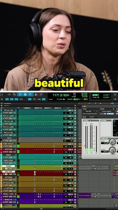Select the LO OPTIGAN track name
This screenshot has width=118, height=210.
click(x=9, y=188)
